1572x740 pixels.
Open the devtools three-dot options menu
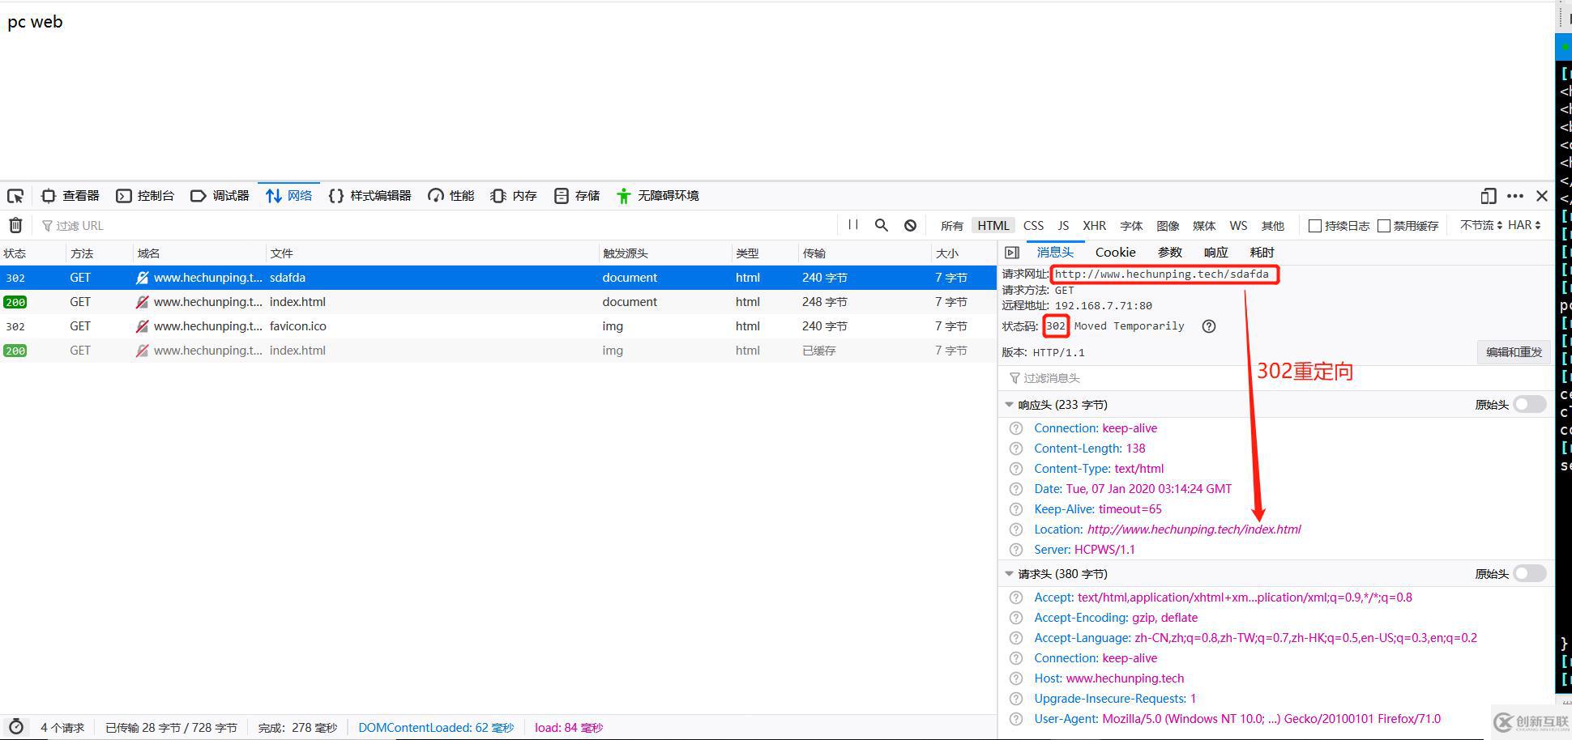click(x=1514, y=196)
